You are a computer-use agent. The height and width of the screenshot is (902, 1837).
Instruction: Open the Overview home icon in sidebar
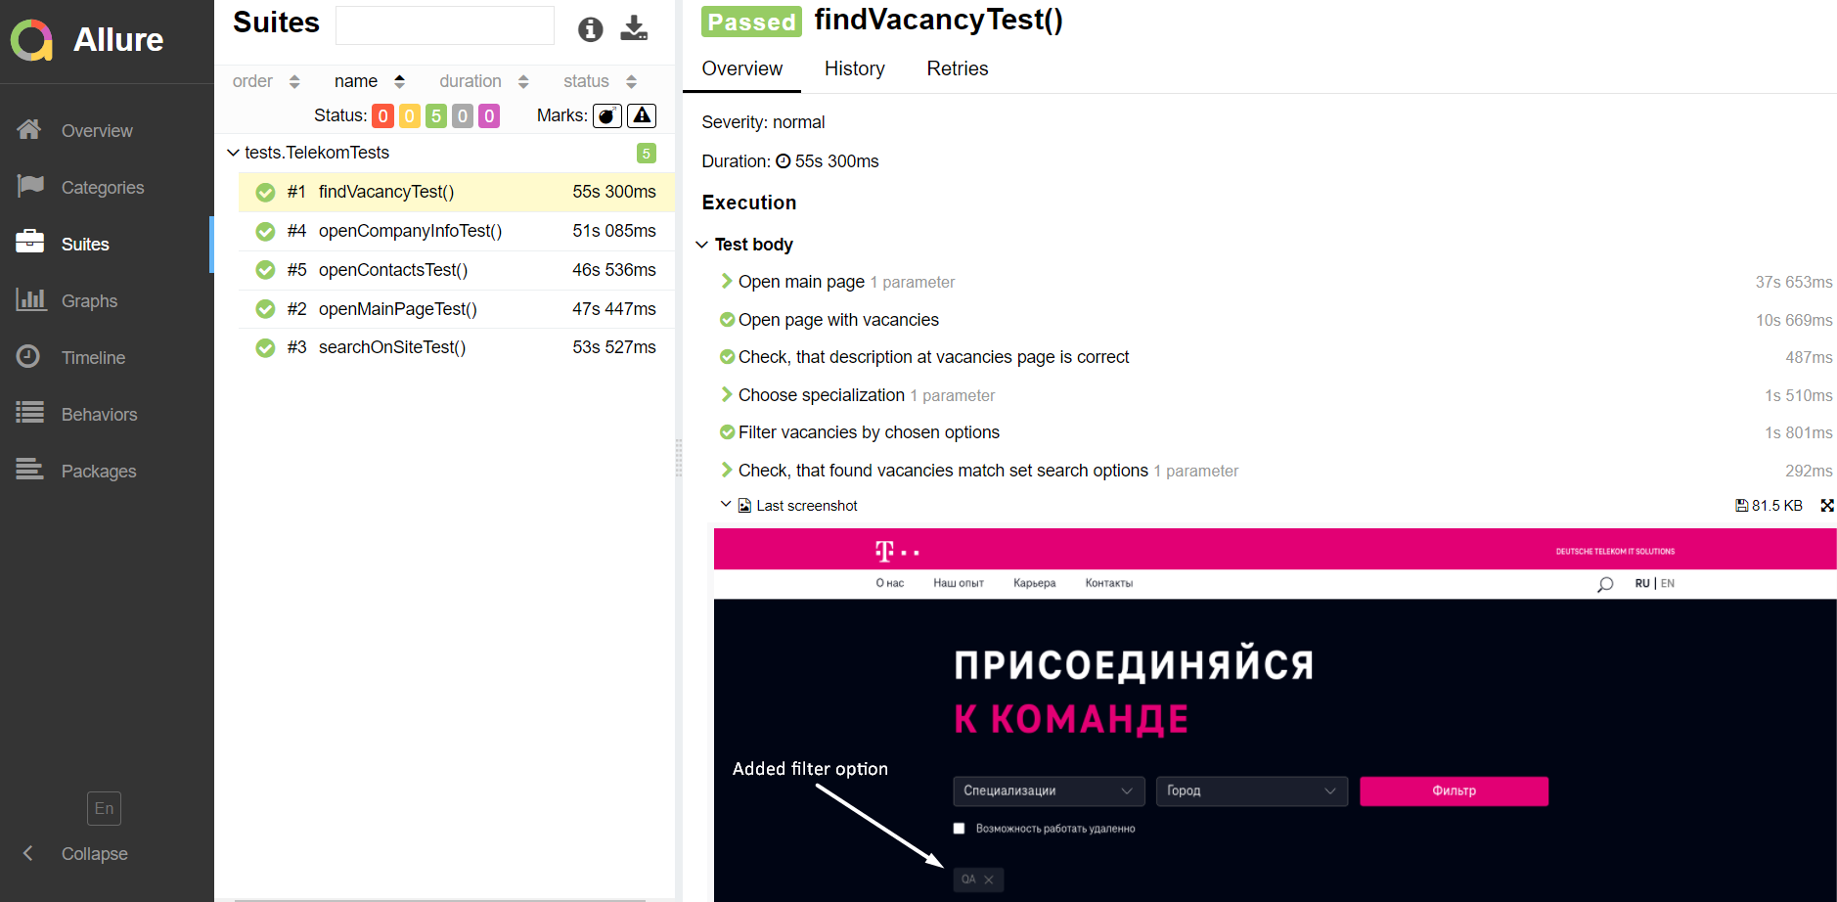[x=29, y=129]
